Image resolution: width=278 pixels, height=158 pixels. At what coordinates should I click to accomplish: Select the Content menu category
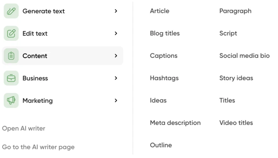coord(35,56)
